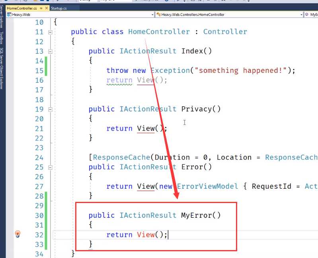Click the HomeController class name in code

click(x=159, y=31)
